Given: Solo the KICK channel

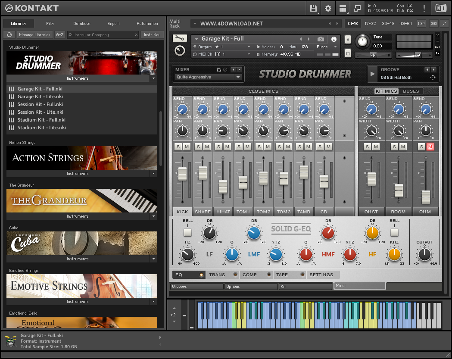Looking at the screenshot, I should [178, 147].
